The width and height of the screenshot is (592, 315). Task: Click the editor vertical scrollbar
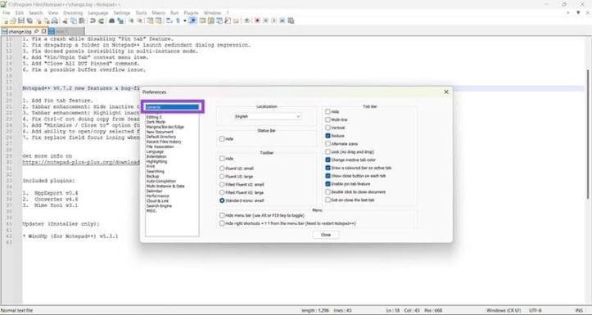587,134
